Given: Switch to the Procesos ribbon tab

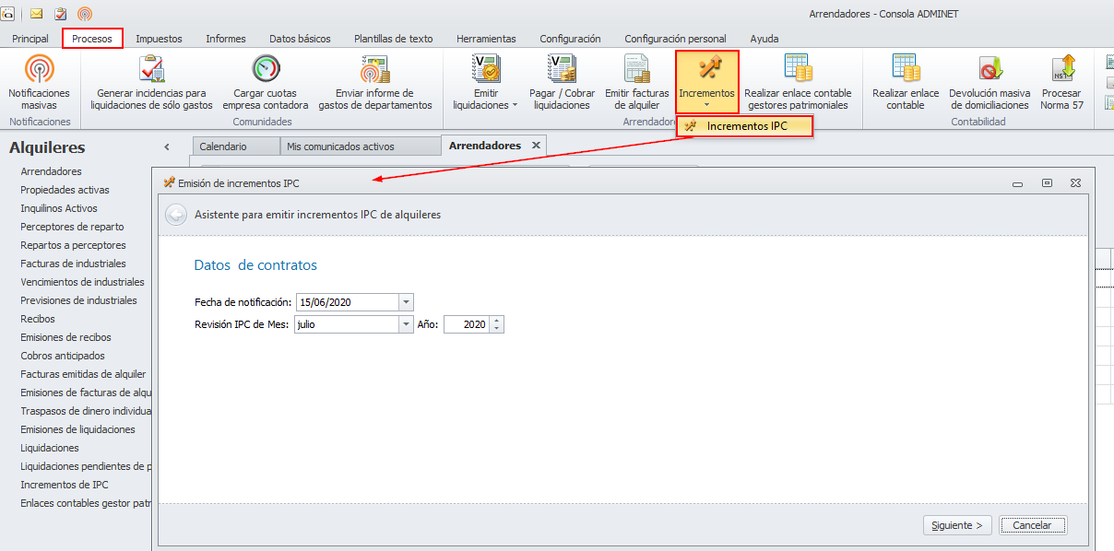Looking at the screenshot, I should [92, 39].
